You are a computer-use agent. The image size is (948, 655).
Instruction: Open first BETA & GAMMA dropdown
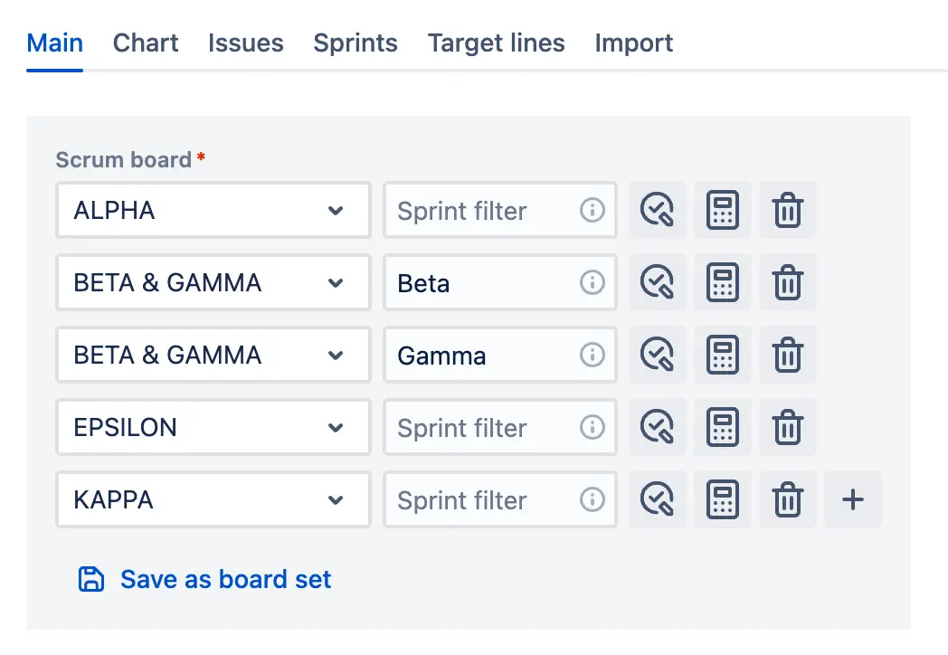click(x=213, y=282)
